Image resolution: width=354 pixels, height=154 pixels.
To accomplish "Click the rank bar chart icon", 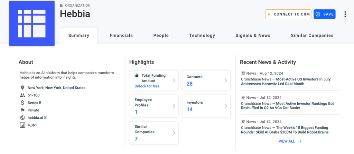I will pyautogui.click(x=22, y=125).
